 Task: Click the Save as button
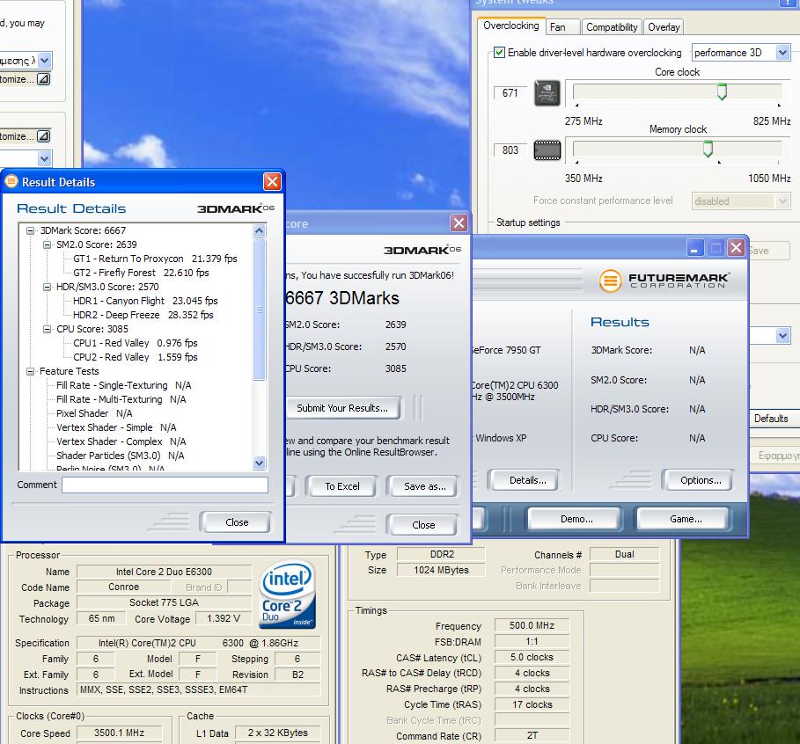(424, 486)
